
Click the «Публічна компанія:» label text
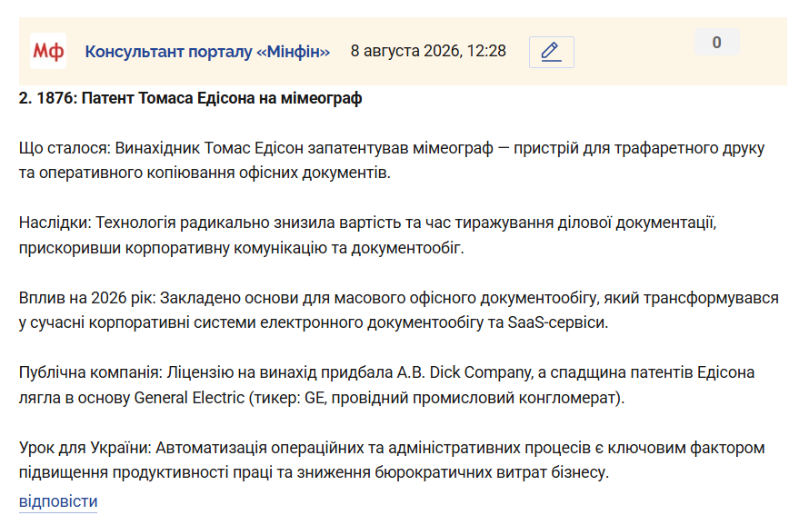[x=91, y=372]
